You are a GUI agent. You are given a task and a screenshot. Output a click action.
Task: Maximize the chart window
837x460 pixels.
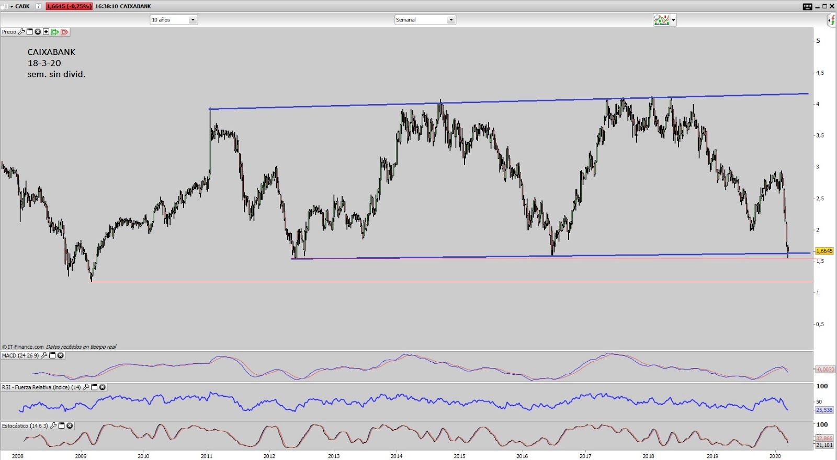point(824,6)
